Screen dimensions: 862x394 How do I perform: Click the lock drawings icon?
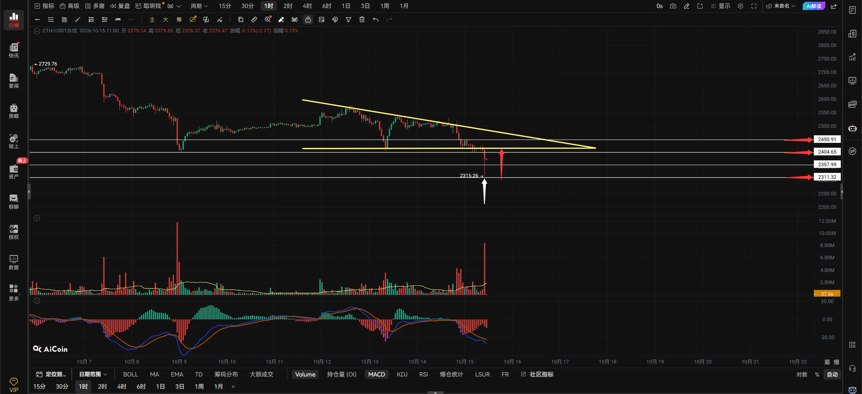click(308, 19)
